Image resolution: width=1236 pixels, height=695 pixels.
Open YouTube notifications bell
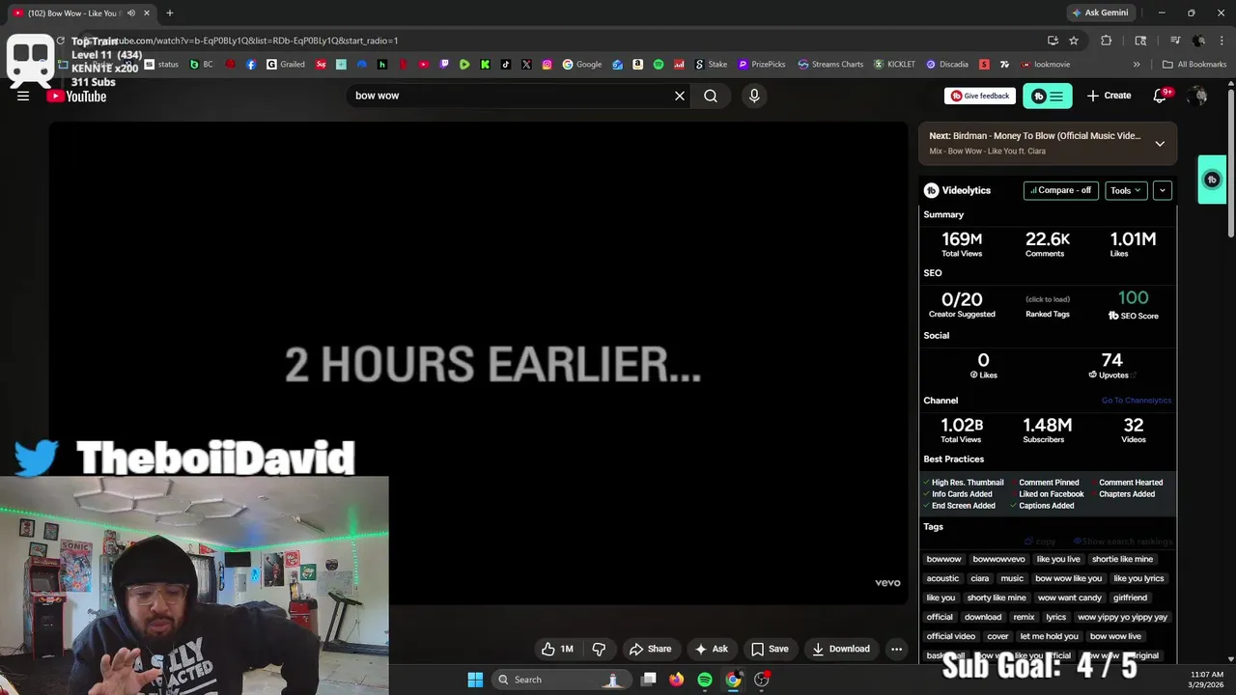[x=1161, y=96]
